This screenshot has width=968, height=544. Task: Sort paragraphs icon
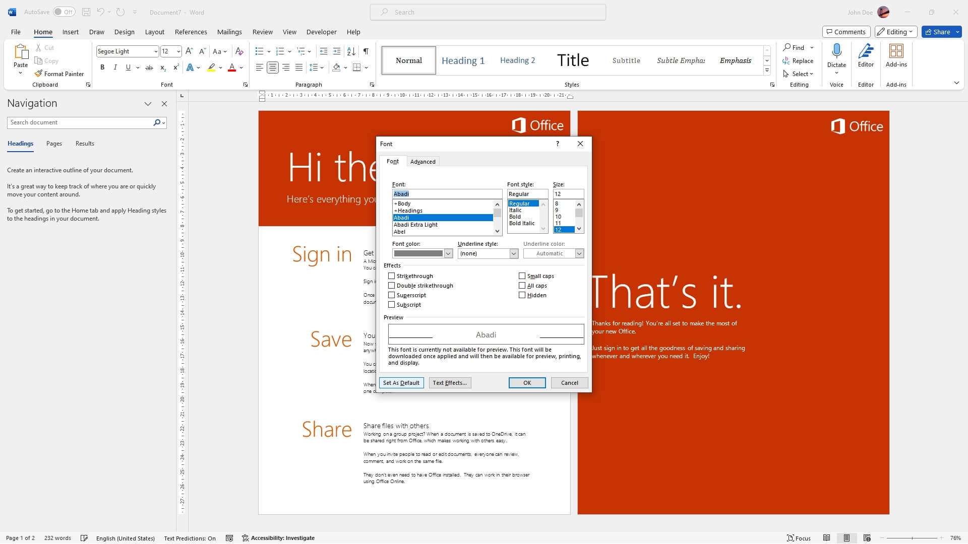(x=351, y=51)
